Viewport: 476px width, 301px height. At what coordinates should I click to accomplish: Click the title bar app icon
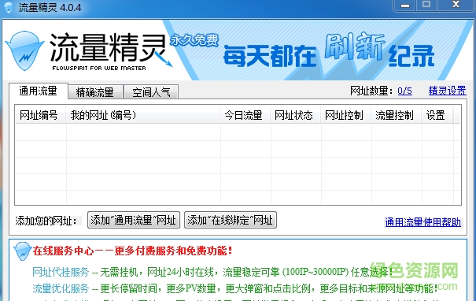coord(9,7)
